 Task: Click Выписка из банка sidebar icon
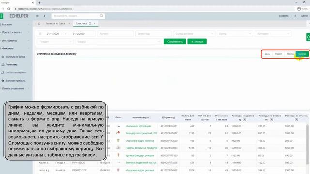3,57
